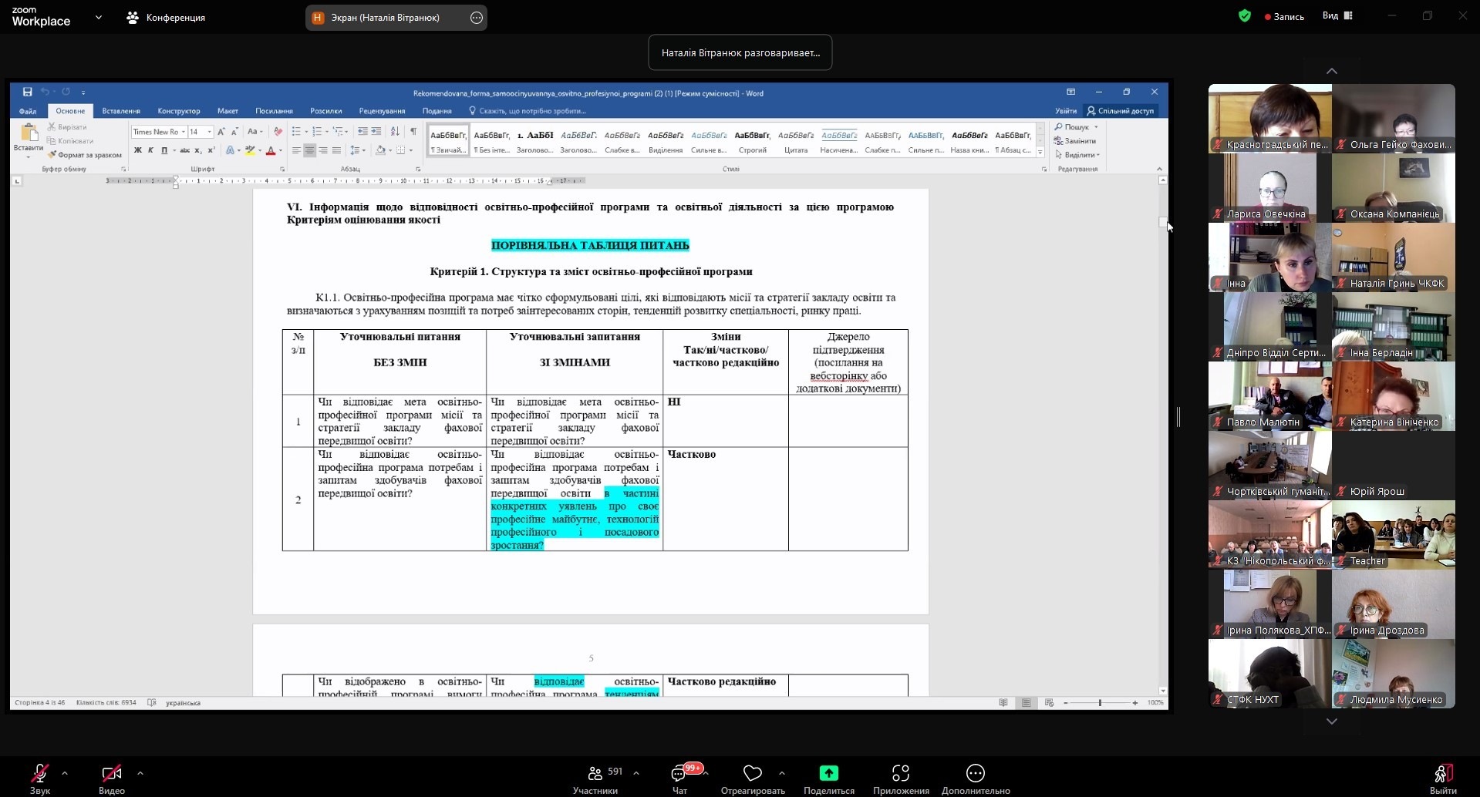Open the Zoom Workplace dropdown arrow
This screenshot has height=797, width=1480.
pos(99,17)
